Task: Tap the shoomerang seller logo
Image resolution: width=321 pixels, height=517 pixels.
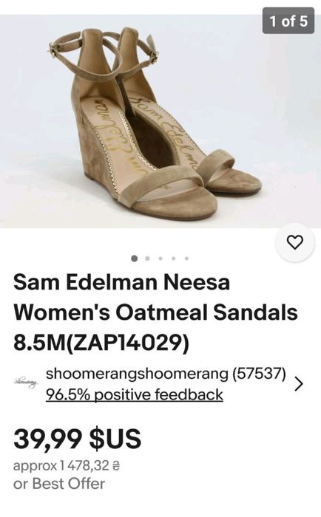Action: pos(26,383)
